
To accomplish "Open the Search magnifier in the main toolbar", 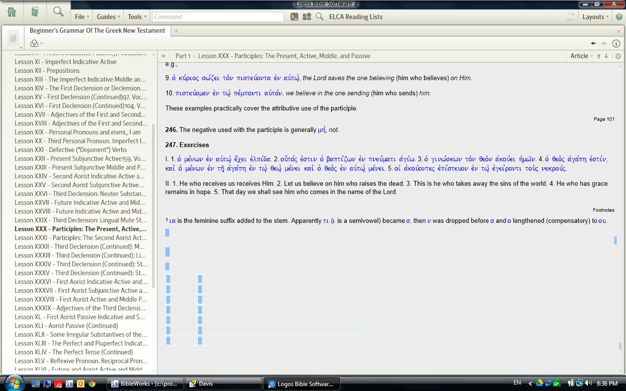I will pyautogui.click(x=58, y=12).
